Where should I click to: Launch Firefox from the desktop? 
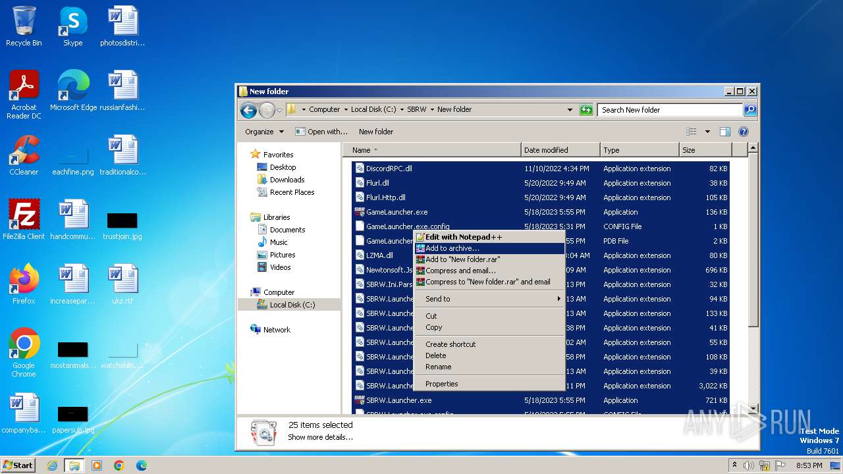(24, 284)
